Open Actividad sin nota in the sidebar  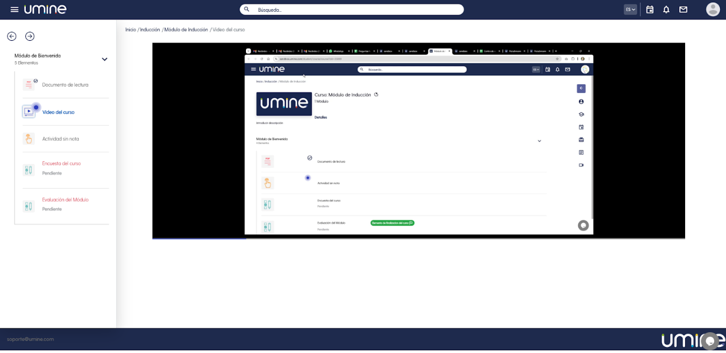tap(60, 139)
